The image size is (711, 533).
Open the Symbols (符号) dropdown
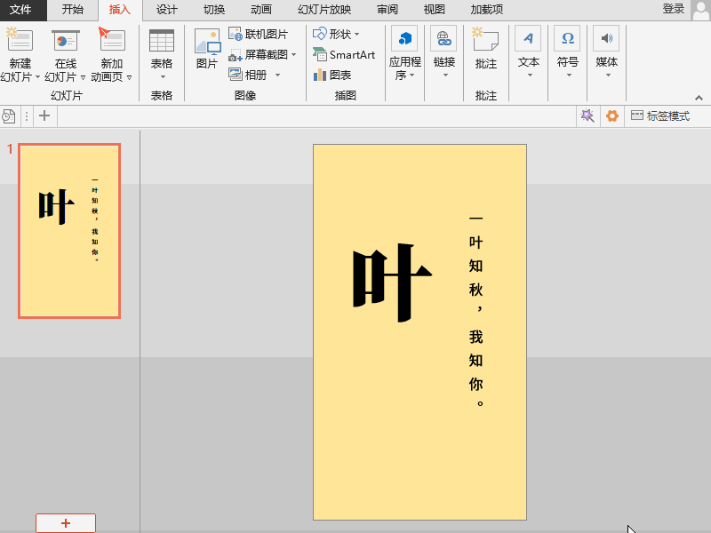[x=567, y=50]
